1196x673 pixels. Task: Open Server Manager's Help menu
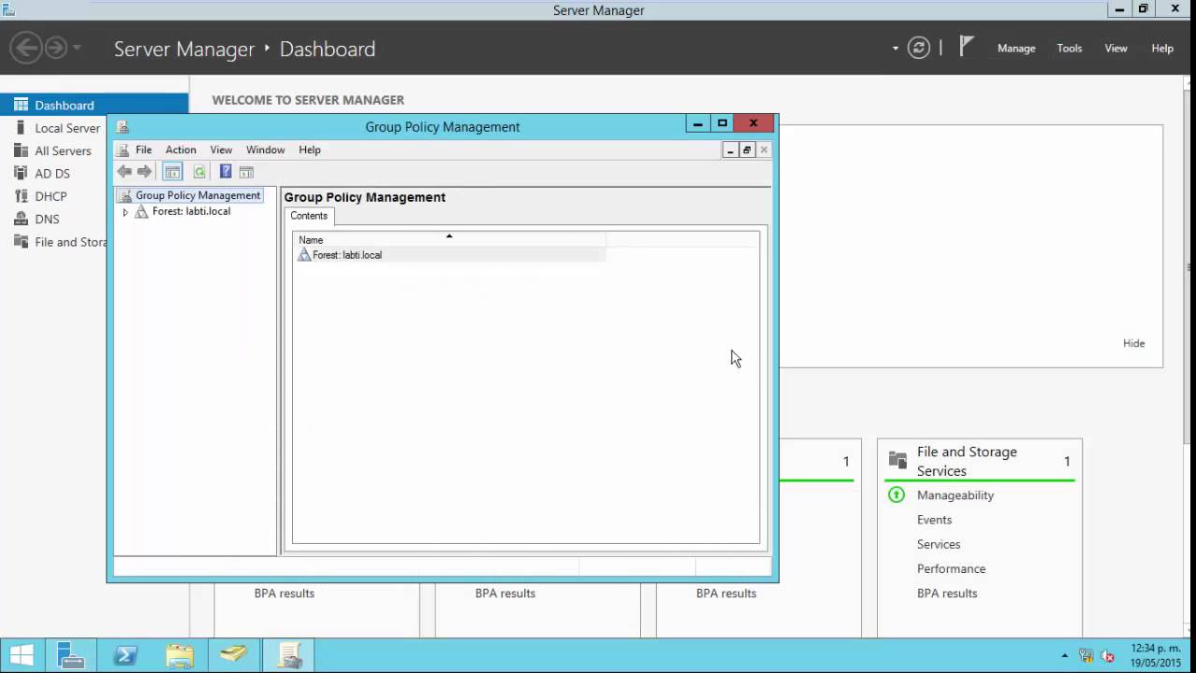1162,49
